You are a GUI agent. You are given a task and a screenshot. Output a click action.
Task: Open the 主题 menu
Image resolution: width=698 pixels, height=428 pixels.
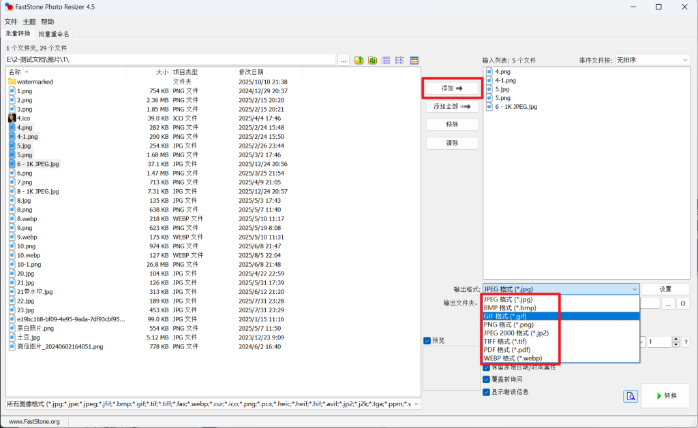(x=29, y=22)
